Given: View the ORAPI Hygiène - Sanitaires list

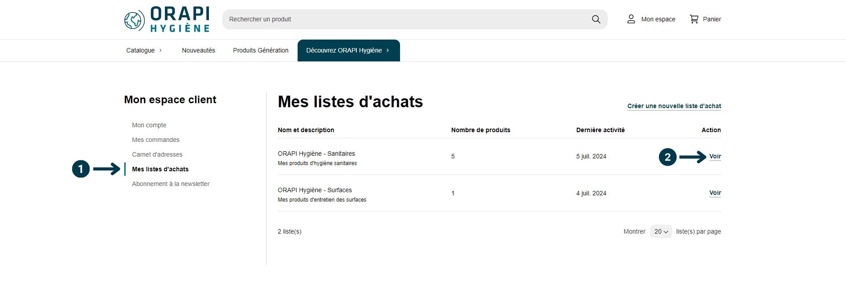Looking at the screenshot, I should [715, 156].
